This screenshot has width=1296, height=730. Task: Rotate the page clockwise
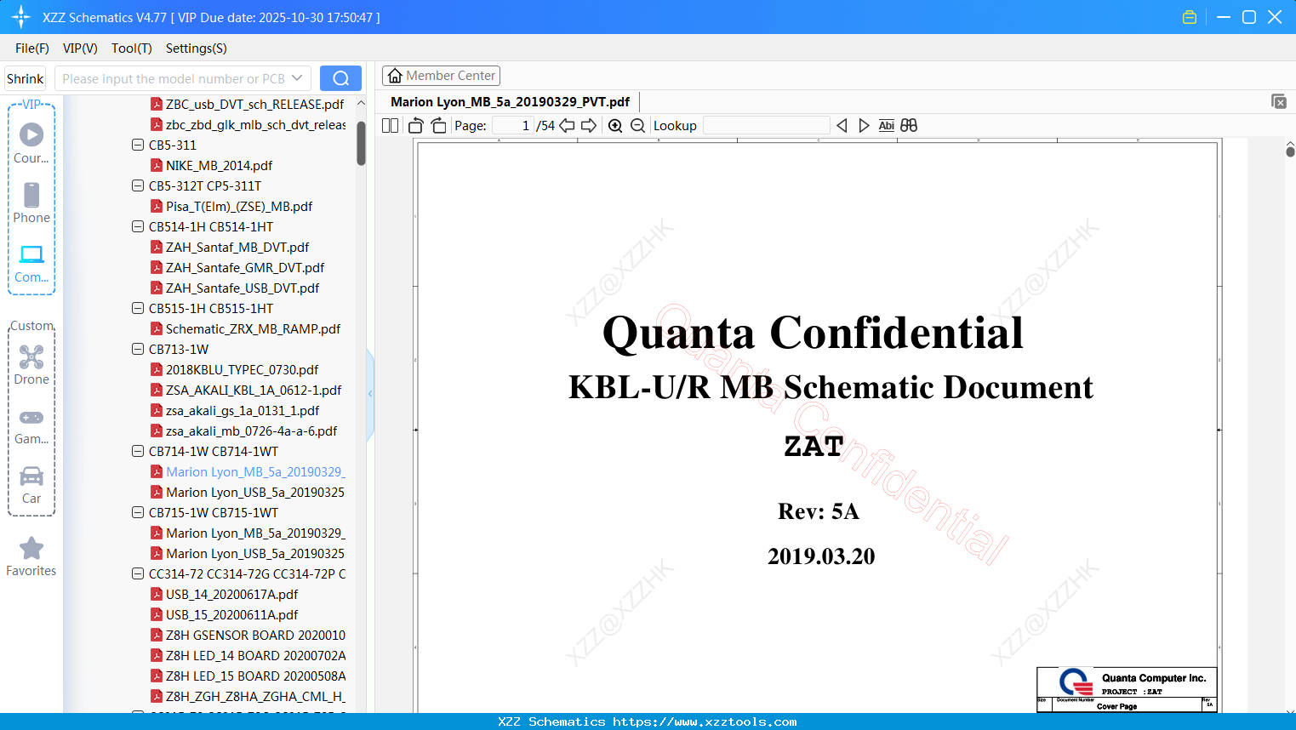click(x=439, y=126)
